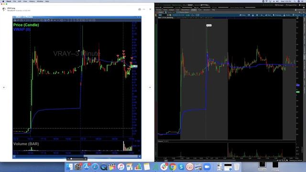Open the View menu
306x172 pixels.
click(x=25, y=1)
